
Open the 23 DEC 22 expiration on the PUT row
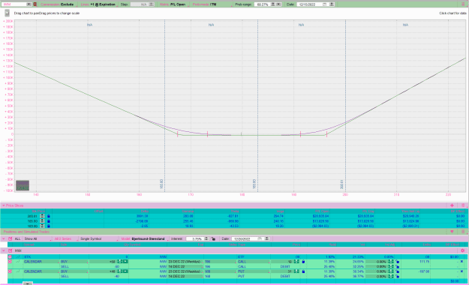coord(185,271)
